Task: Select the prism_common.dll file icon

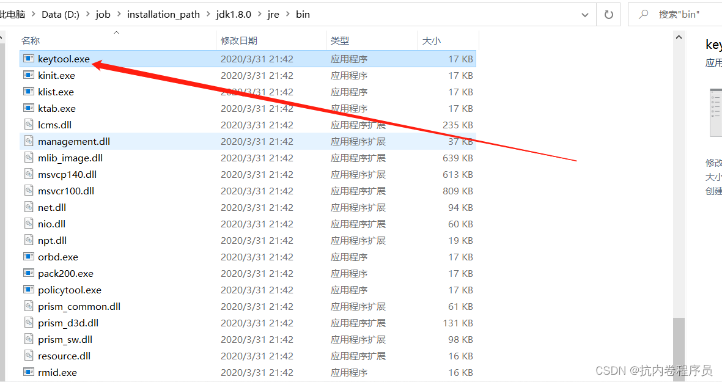Action: 29,307
